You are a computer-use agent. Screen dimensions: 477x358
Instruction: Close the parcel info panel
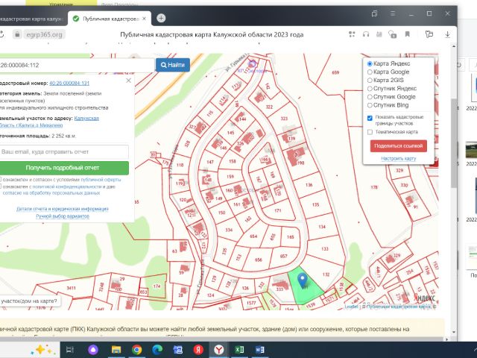[x=128, y=81]
